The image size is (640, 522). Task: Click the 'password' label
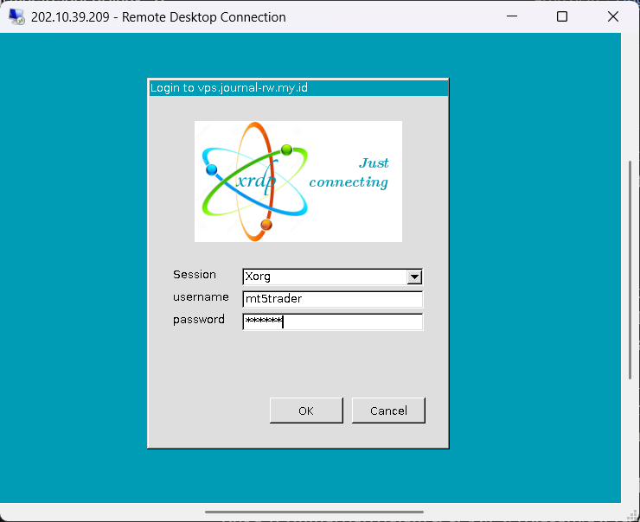click(199, 319)
